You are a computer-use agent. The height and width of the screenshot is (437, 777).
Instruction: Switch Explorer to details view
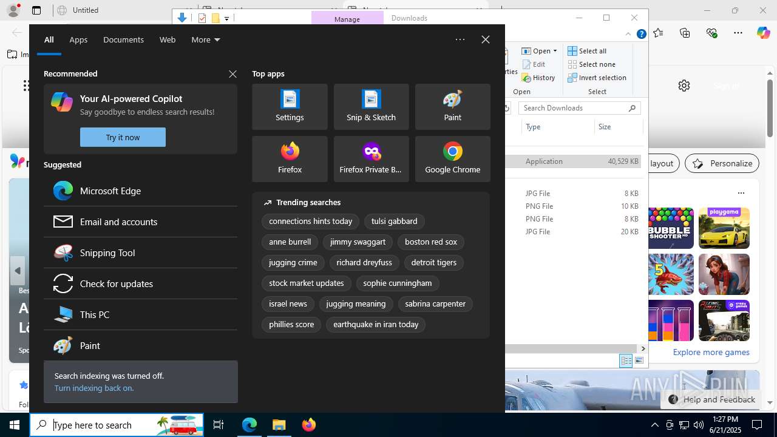(626, 361)
